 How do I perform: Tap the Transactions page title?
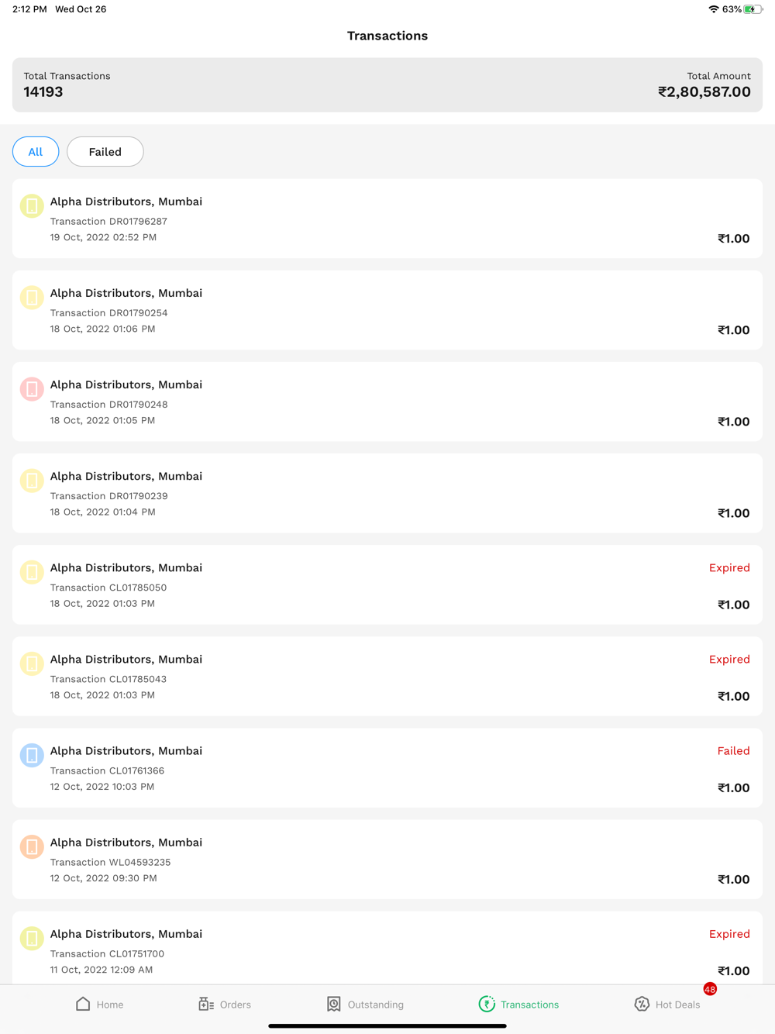387,36
